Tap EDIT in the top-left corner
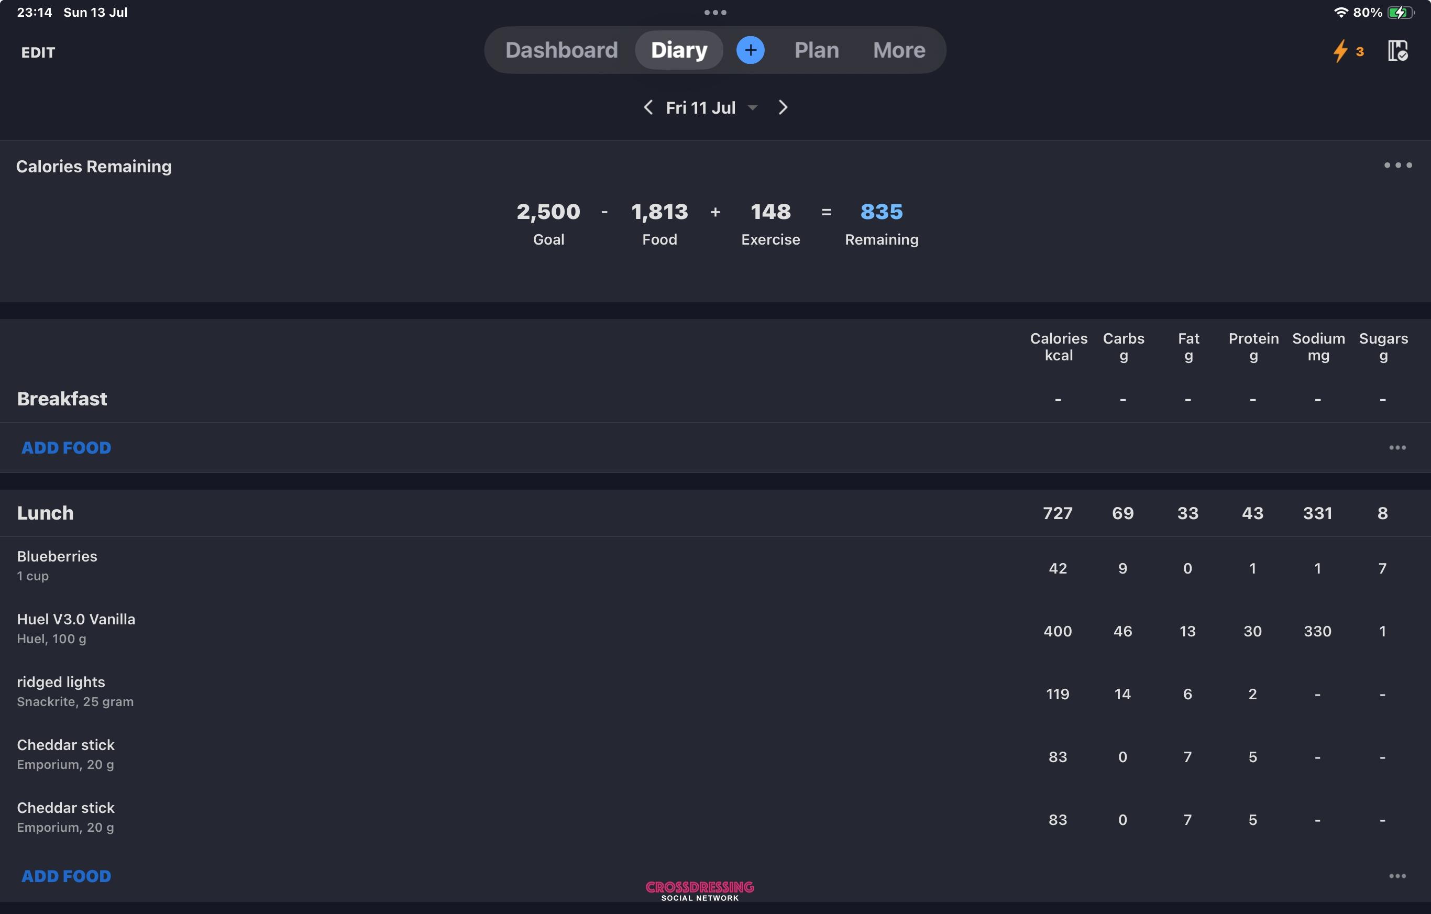The image size is (1431, 914). tap(38, 52)
